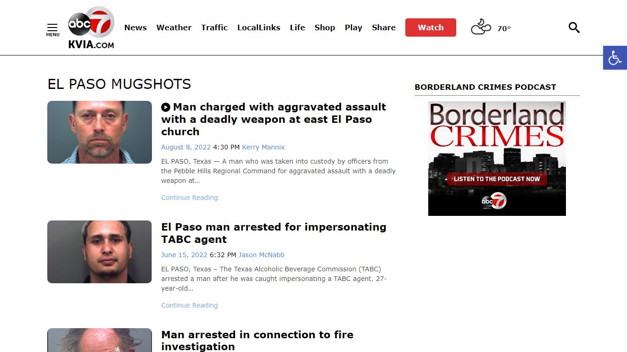Click the 70° temperature reading
The width and height of the screenshot is (627, 352).
[504, 28]
